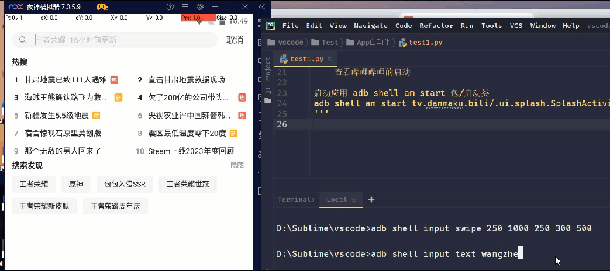Tap the 王者荣耀周年庆 discovery tag
Screen dimensions: 610x271
click(115, 206)
